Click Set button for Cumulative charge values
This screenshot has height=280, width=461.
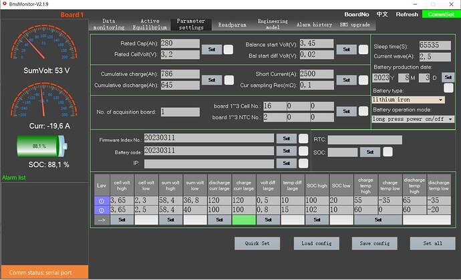(212, 80)
